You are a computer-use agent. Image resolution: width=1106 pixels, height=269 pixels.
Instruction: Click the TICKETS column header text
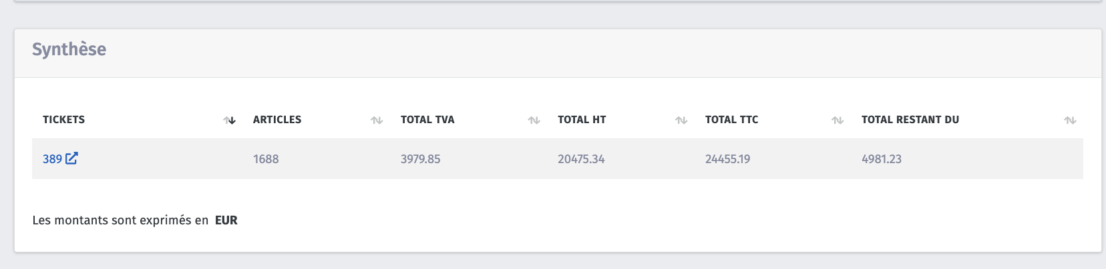pos(63,120)
